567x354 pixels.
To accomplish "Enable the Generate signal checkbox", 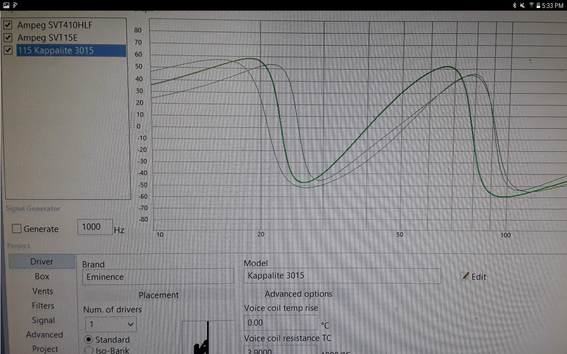I will 17,229.
